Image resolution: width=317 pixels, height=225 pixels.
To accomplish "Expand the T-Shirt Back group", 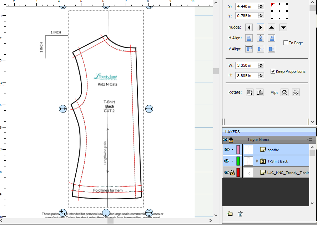I will click(257, 161).
